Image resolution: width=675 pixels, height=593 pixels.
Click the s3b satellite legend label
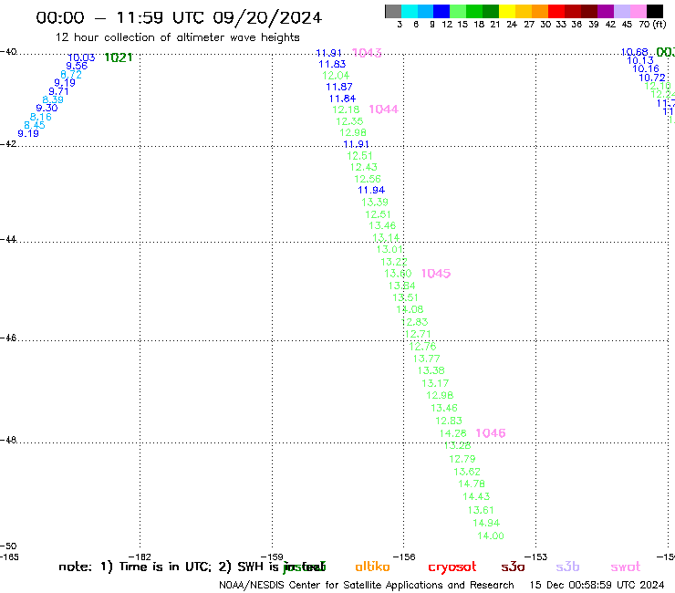tap(567, 567)
